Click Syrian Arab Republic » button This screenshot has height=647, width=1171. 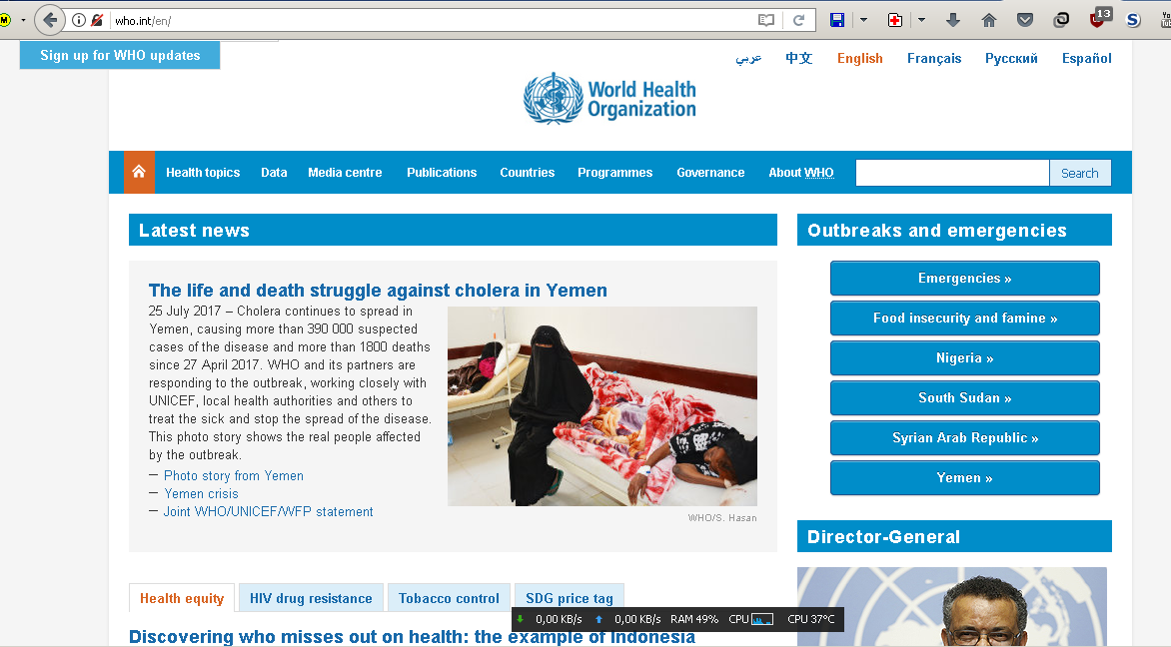pyautogui.click(x=965, y=438)
